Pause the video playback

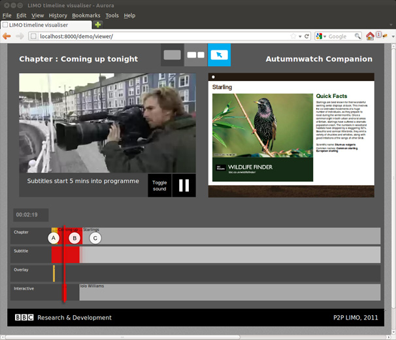184,185
